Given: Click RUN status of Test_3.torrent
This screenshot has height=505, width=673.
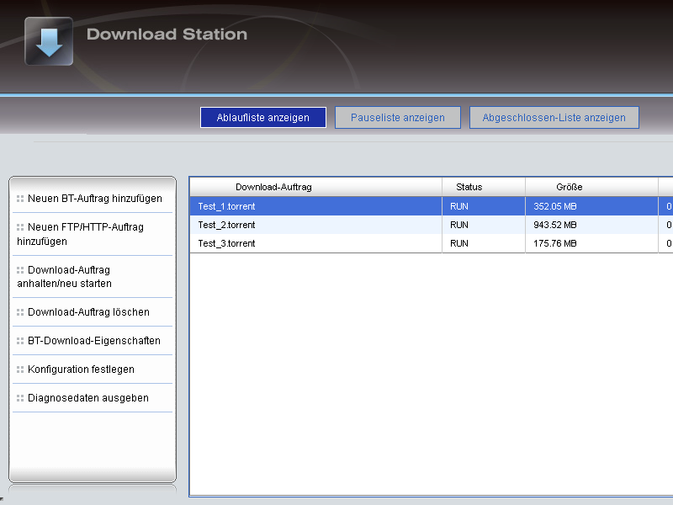Looking at the screenshot, I should (459, 243).
